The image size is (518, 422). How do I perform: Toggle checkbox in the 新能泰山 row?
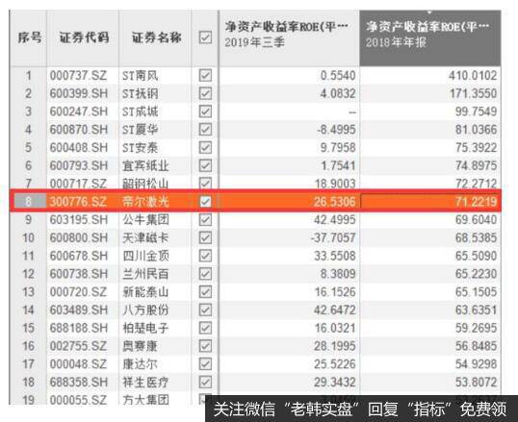[x=205, y=291]
